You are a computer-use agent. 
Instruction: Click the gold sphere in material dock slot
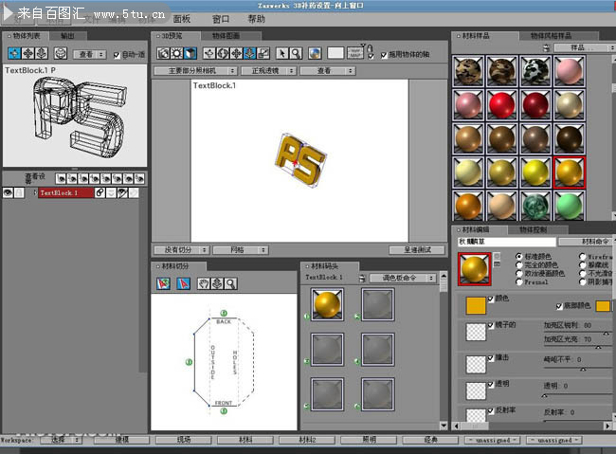click(327, 306)
